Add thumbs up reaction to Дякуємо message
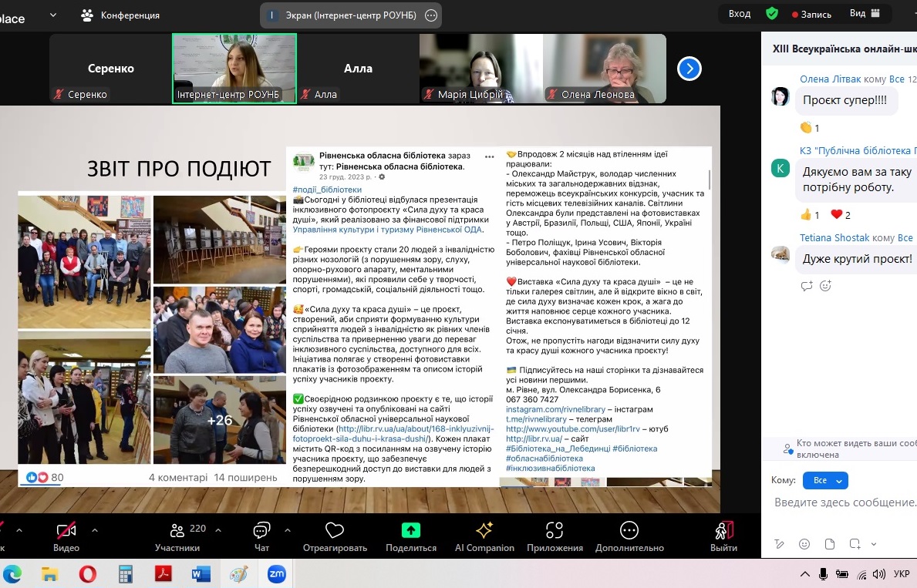 (809, 215)
